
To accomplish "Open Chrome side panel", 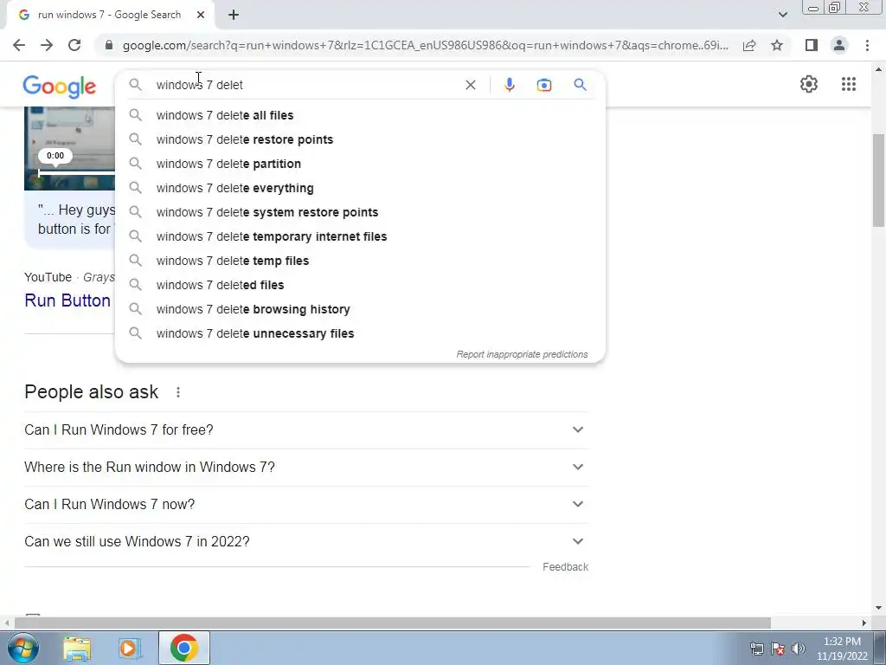I will coord(812,45).
